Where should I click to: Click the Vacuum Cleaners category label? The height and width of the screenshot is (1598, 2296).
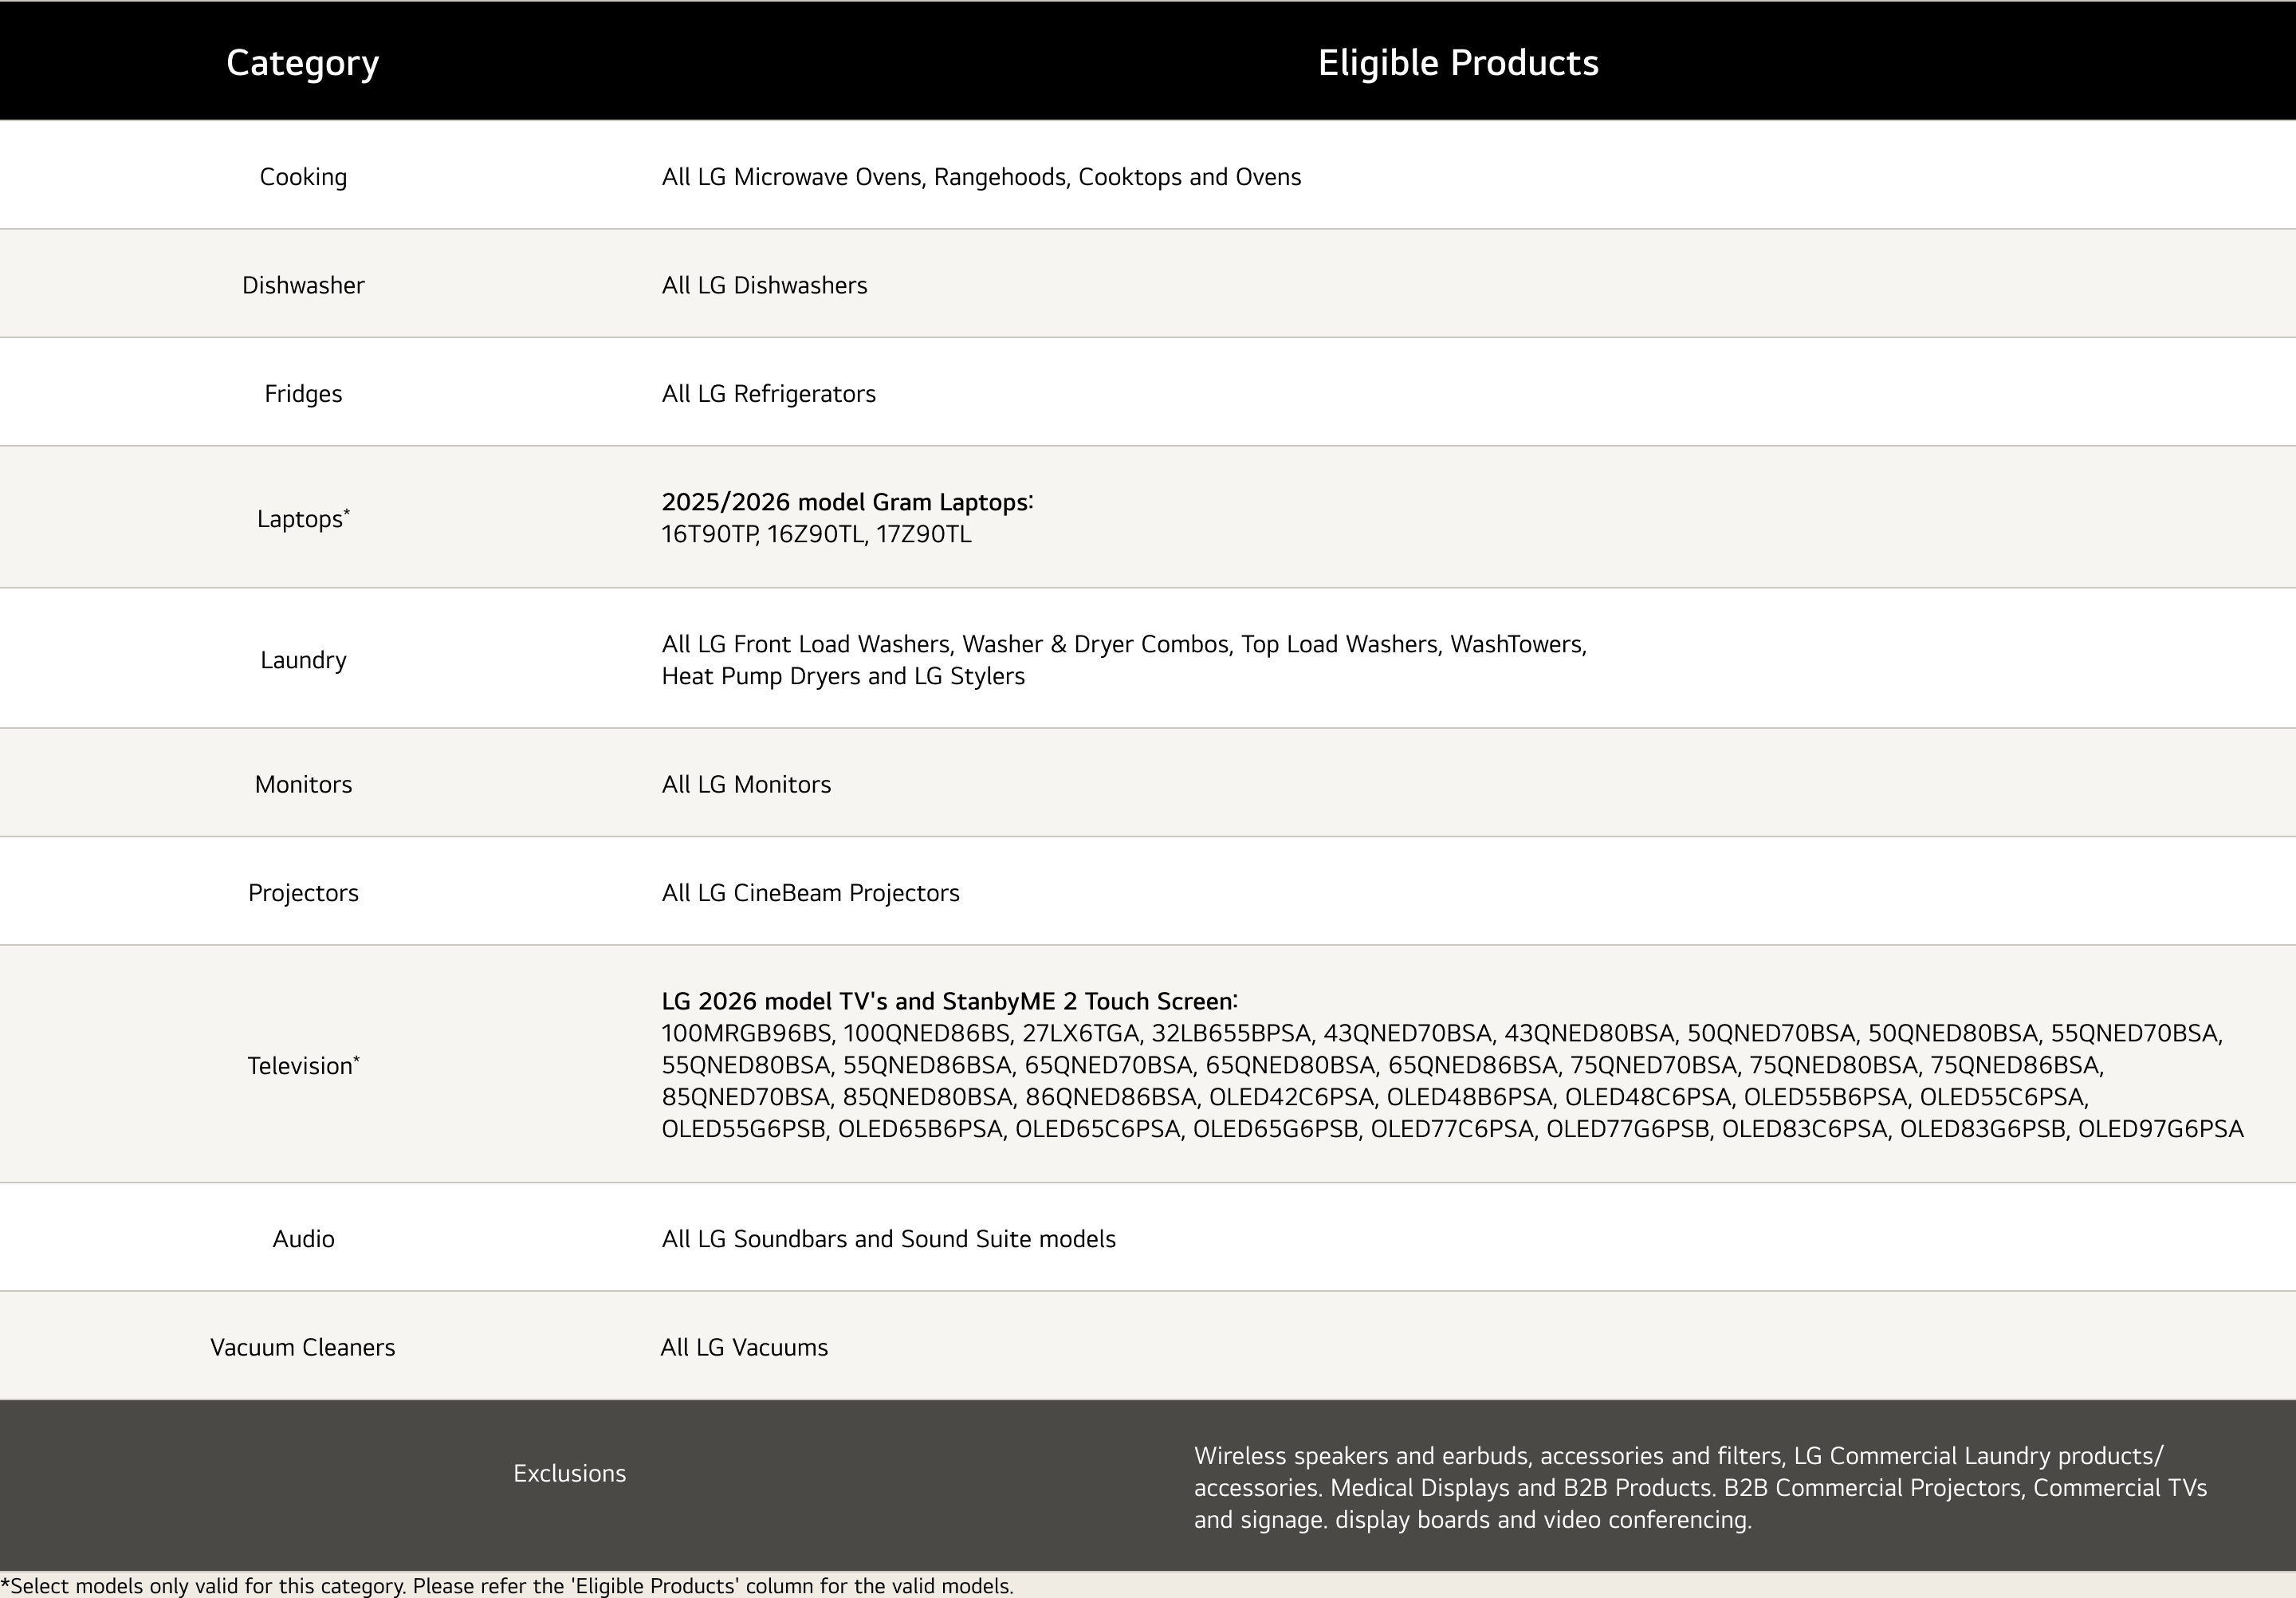(x=302, y=1348)
